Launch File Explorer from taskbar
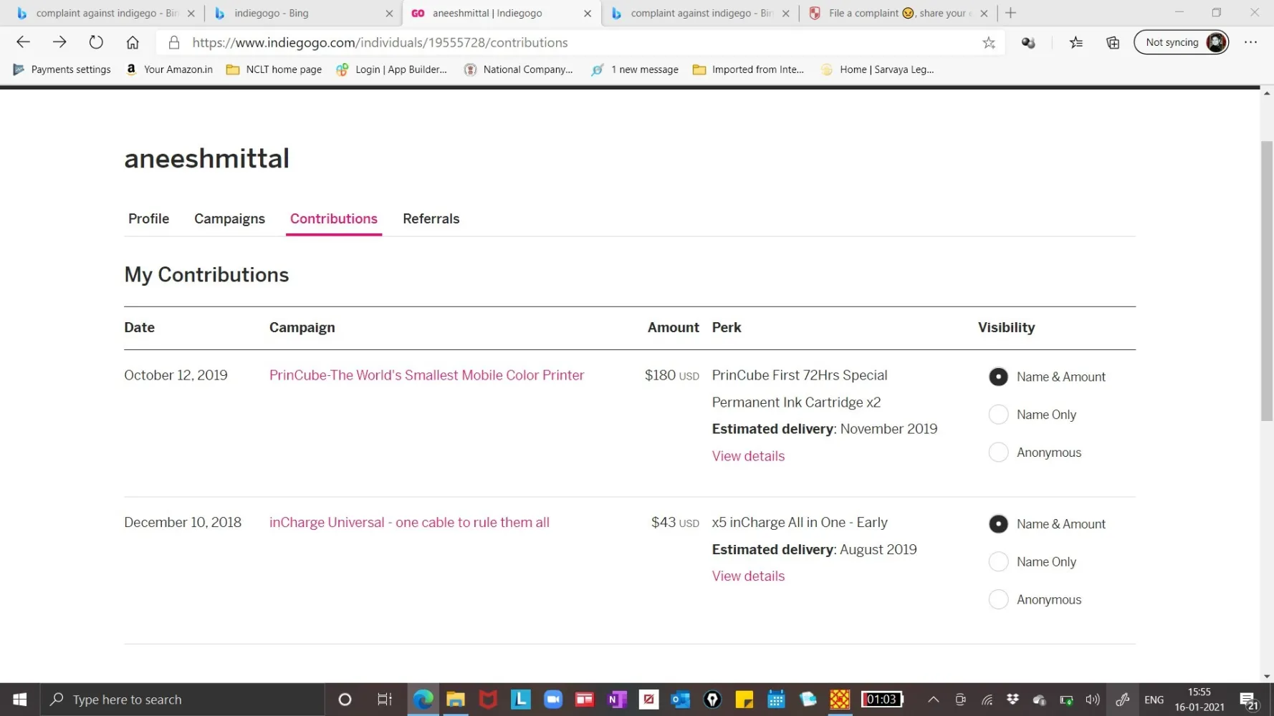This screenshot has height=716, width=1274. [456, 700]
